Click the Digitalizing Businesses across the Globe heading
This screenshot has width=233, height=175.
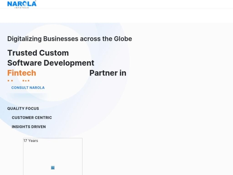(70, 39)
